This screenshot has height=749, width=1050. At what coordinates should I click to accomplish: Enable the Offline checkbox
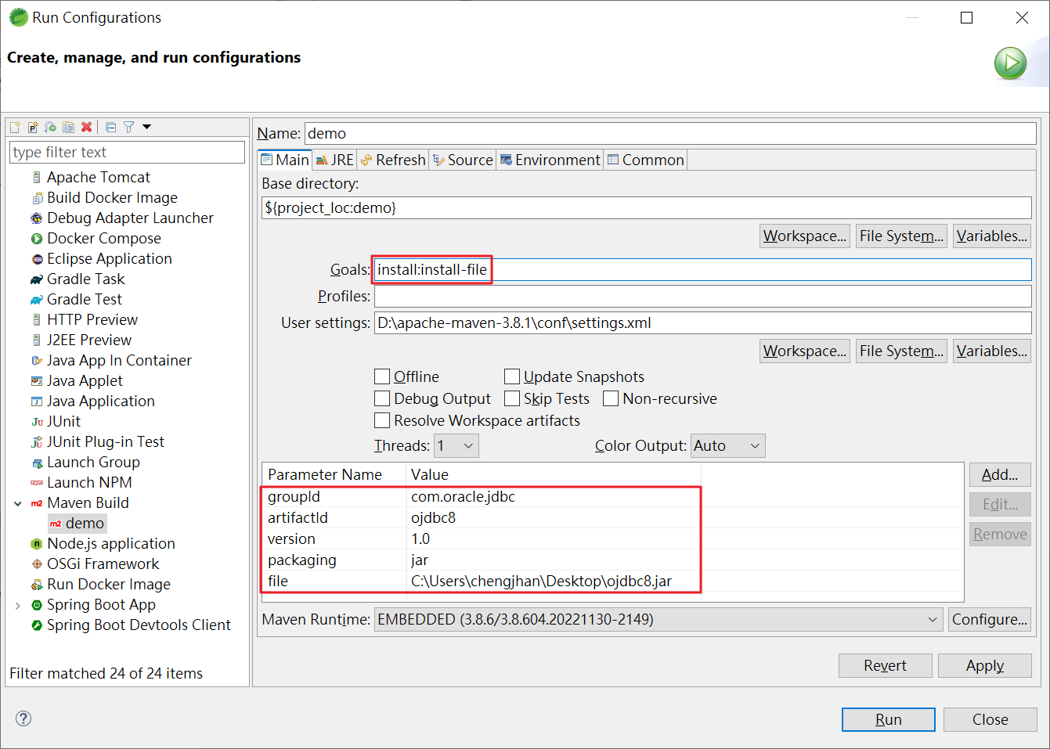(x=382, y=376)
